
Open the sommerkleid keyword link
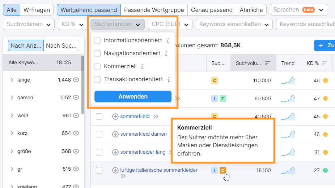pos(135,117)
